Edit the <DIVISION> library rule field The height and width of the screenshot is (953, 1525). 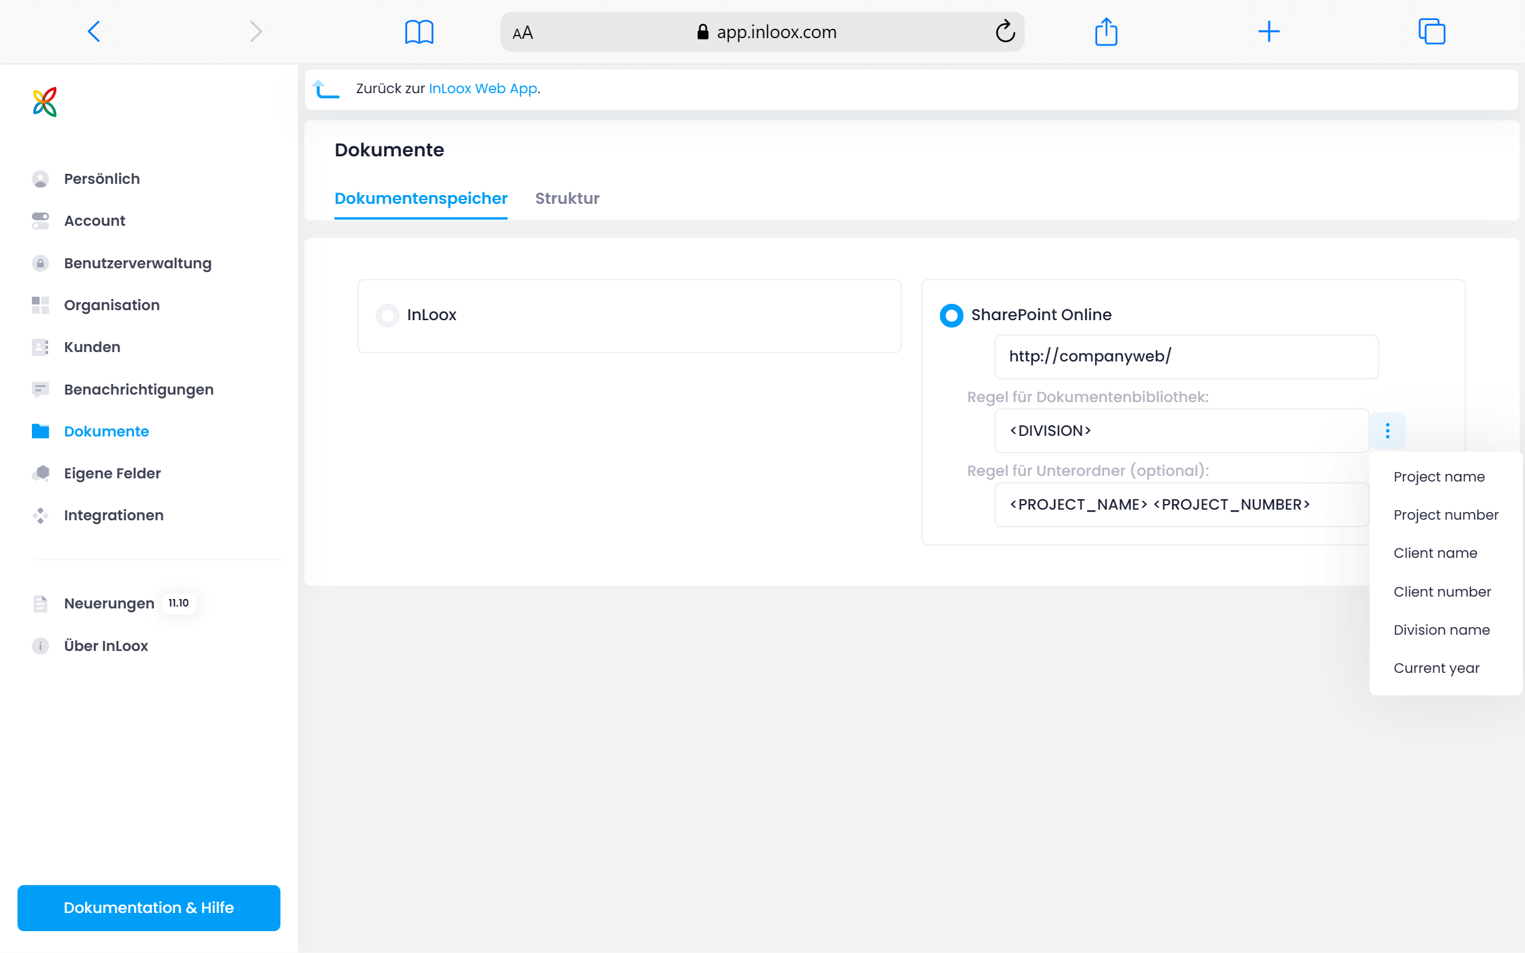point(1181,430)
